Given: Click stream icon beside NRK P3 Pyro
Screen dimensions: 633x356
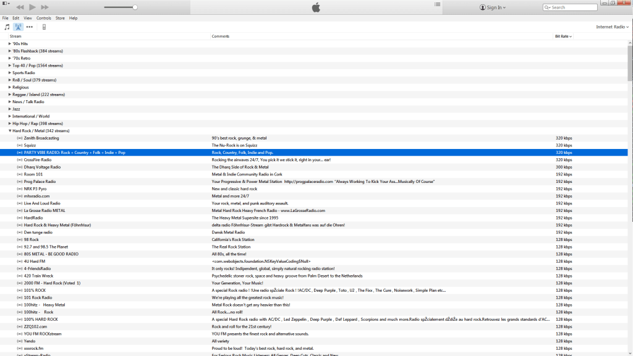Looking at the screenshot, I should [19, 189].
